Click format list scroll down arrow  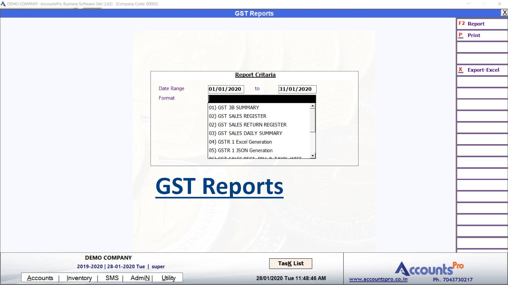pos(313,156)
